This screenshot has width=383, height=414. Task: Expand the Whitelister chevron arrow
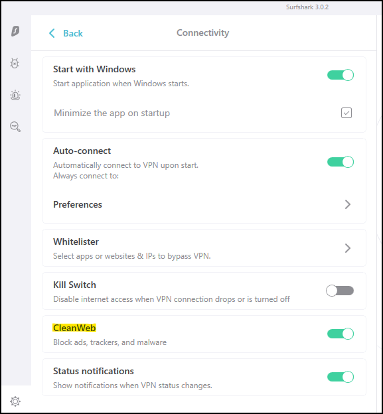click(x=348, y=248)
